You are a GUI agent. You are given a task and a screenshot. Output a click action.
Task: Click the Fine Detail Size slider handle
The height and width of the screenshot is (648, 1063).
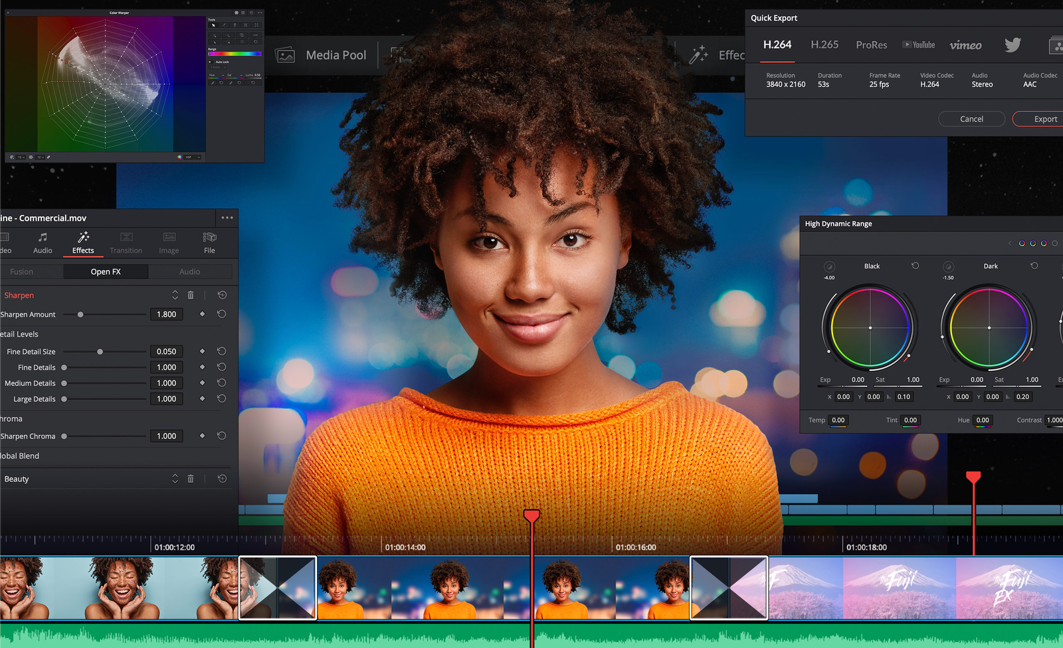click(x=100, y=352)
